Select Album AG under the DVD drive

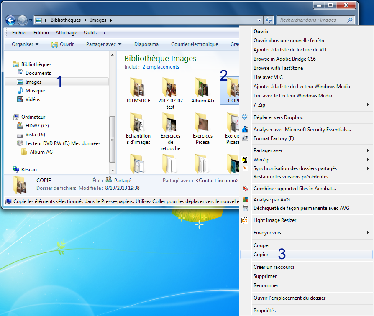[41, 152]
